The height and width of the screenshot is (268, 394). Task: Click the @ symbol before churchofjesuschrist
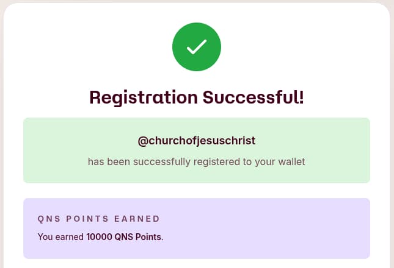tap(142, 141)
